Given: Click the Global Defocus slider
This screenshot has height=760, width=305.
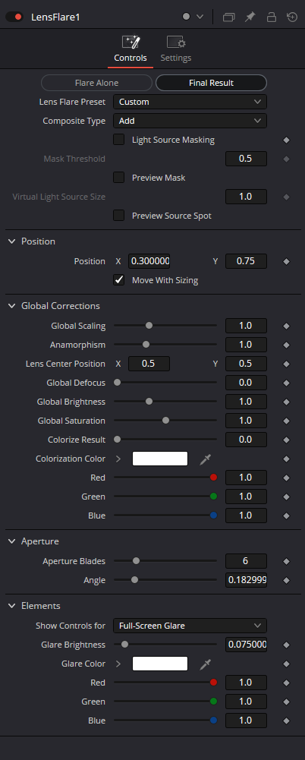Looking at the screenshot, I should point(165,383).
